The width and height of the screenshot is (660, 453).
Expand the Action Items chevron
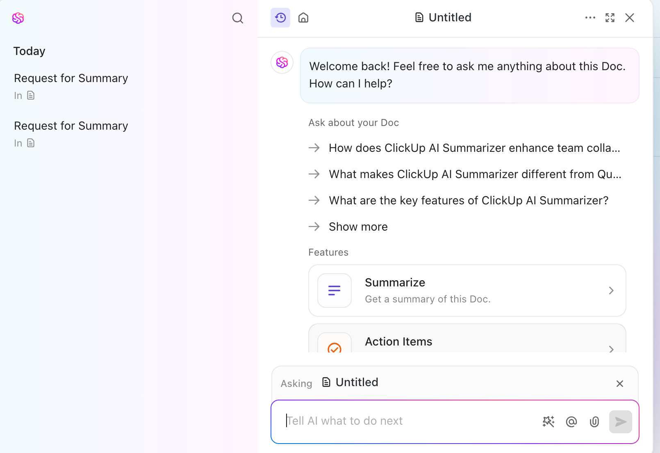point(611,349)
